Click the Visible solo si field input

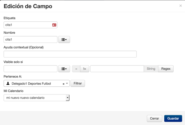(x=30, y=69)
